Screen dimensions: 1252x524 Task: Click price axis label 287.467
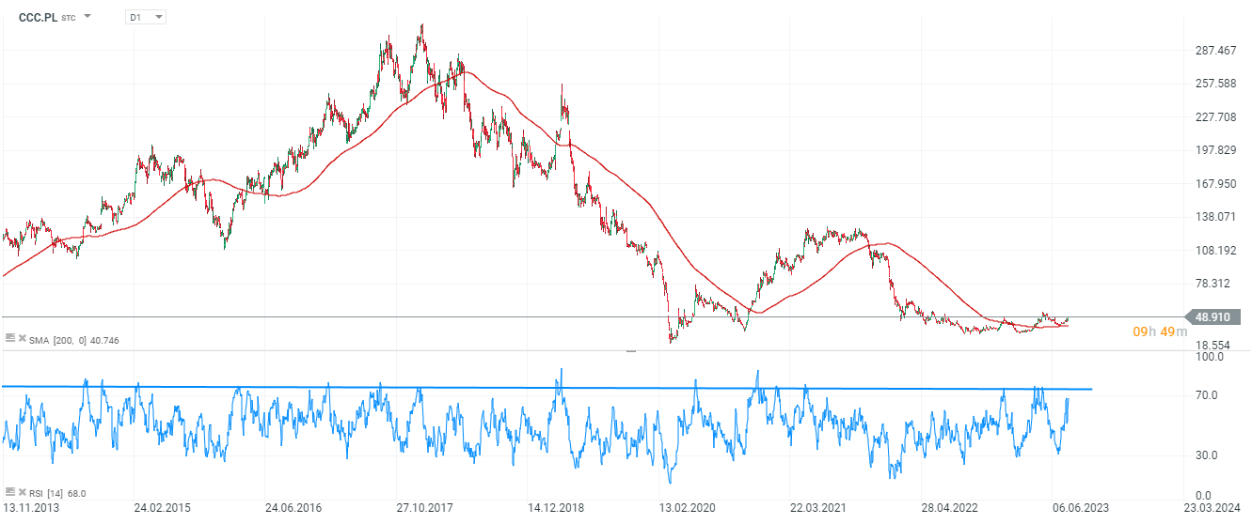pyautogui.click(x=1215, y=50)
